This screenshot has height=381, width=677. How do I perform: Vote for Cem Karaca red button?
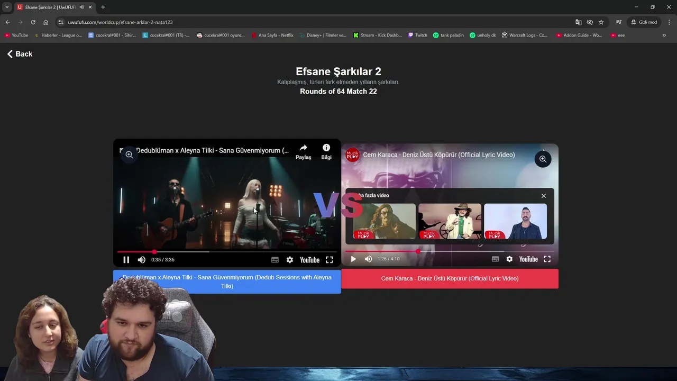click(450, 279)
